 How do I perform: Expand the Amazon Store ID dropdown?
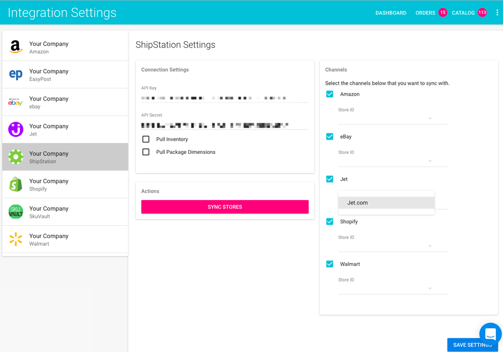tap(393, 119)
